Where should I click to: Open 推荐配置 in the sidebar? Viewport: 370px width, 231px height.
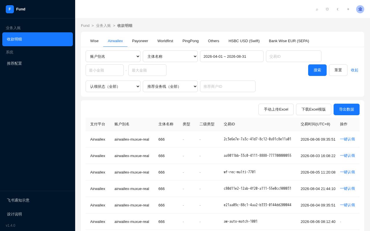[x=38, y=64]
